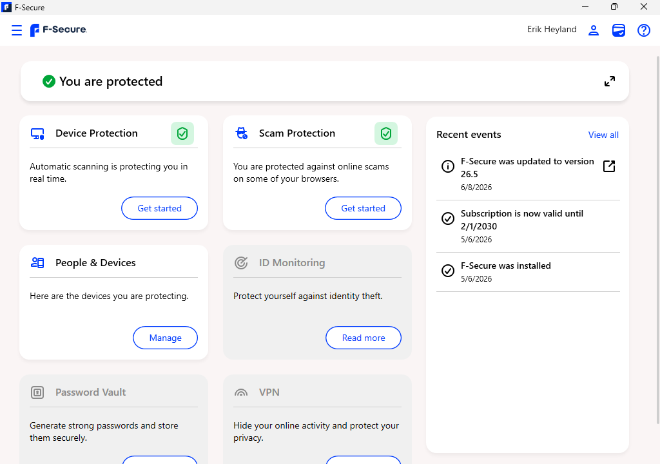The width and height of the screenshot is (660, 464).
Task: Select the Device Protection card title
Action: (97, 133)
